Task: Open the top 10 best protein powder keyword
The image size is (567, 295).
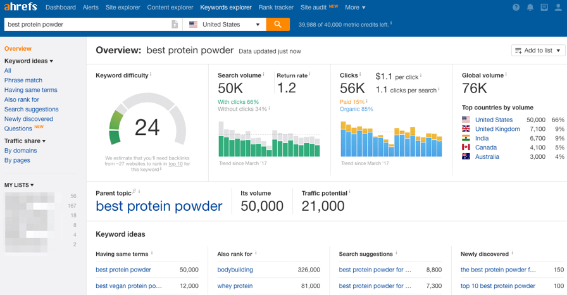Action: click(x=497, y=286)
